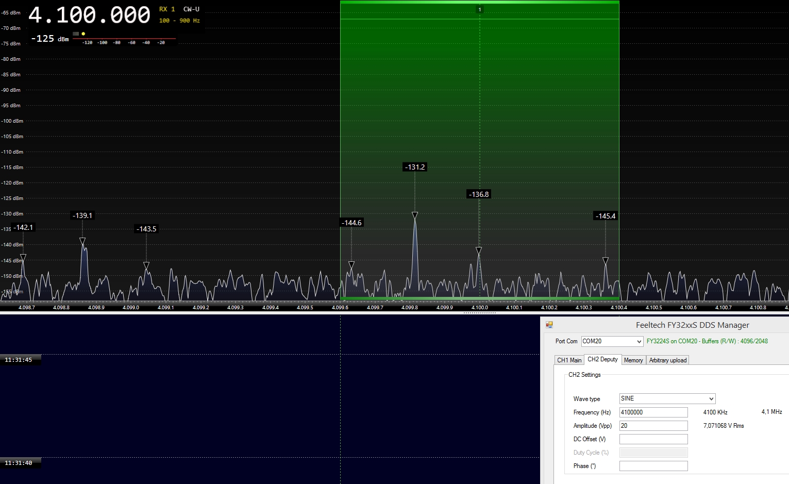Click the -144.6 peak marker label
The width and height of the screenshot is (789, 484).
tap(352, 223)
